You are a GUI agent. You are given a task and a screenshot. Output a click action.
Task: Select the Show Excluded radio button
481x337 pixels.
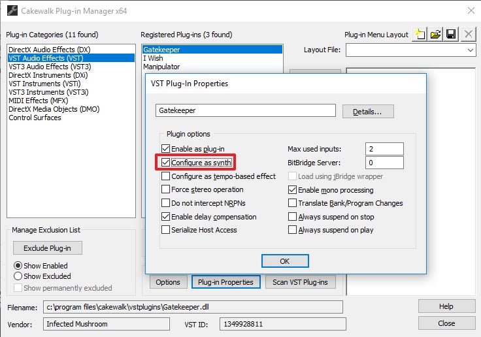18,277
